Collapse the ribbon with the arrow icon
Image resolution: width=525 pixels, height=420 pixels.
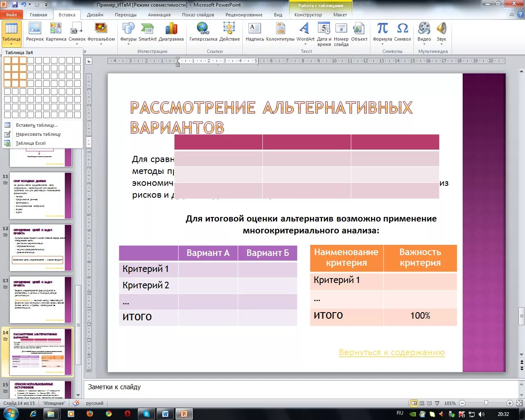[x=511, y=14]
